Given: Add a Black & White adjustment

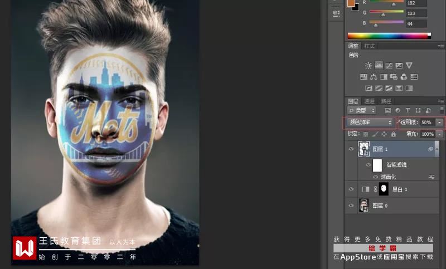Looking at the screenshot, I should pos(384,77).
